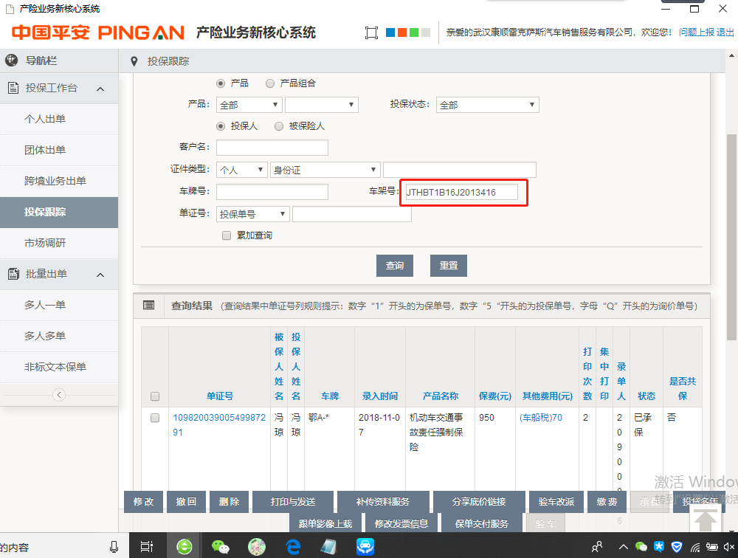
Task: Click the navigation bar globe icon
Action: click(11, 61)
